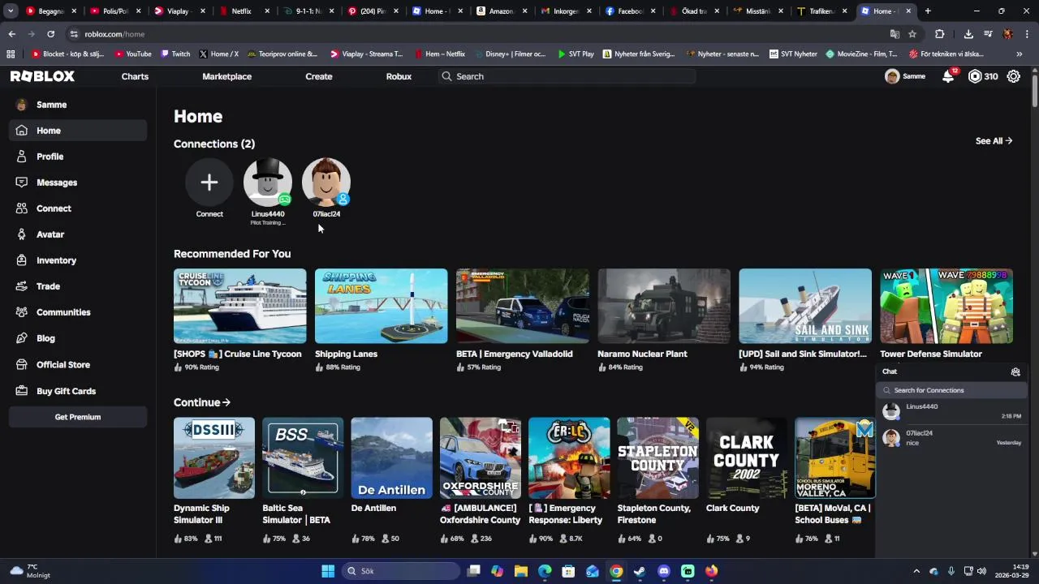Open Steam from the Windows taskbar
This screenshot has height=584, width=1039.
tap(640, 571)
